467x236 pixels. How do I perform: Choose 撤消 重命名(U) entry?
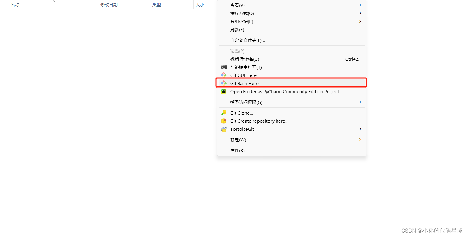pos(292,59)
